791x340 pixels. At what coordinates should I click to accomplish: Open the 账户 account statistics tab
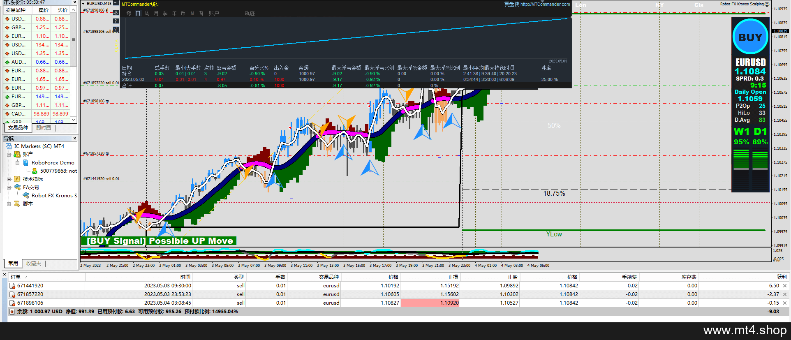(214, 13)
